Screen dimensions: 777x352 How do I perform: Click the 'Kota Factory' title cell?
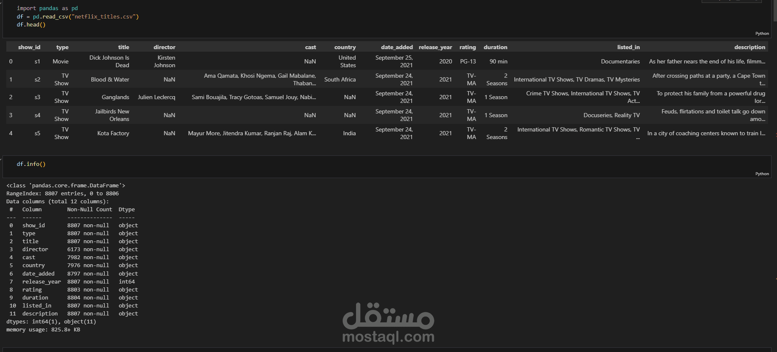pos(113,134)
